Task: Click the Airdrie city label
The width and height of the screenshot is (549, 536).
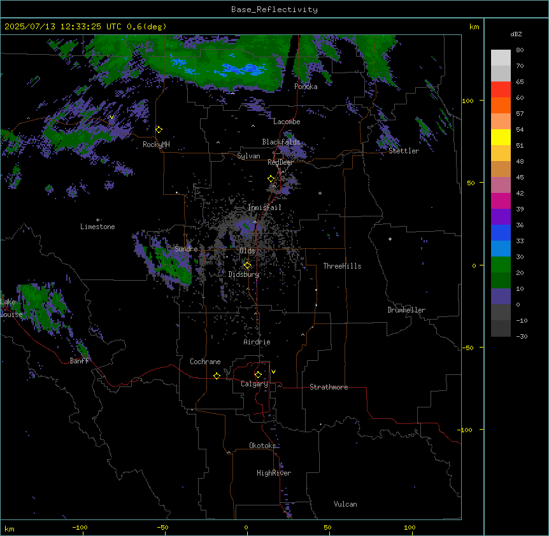Action: 257,342
